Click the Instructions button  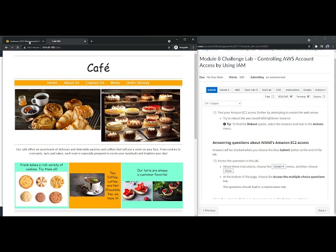coord(292,90)
